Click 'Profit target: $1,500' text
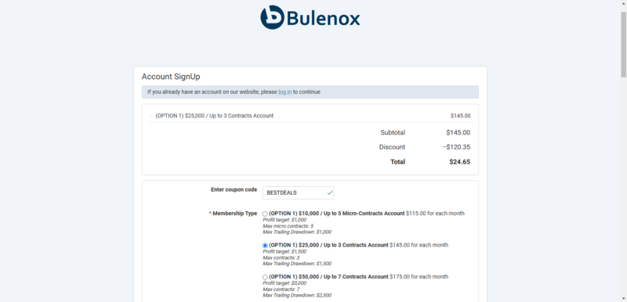This screenshot has height=302, width=627. pyautogui.click(x=285, y=252)
